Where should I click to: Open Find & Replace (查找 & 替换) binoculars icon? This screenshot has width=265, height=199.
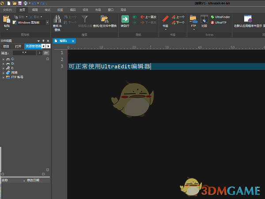[x=57, y=19]
